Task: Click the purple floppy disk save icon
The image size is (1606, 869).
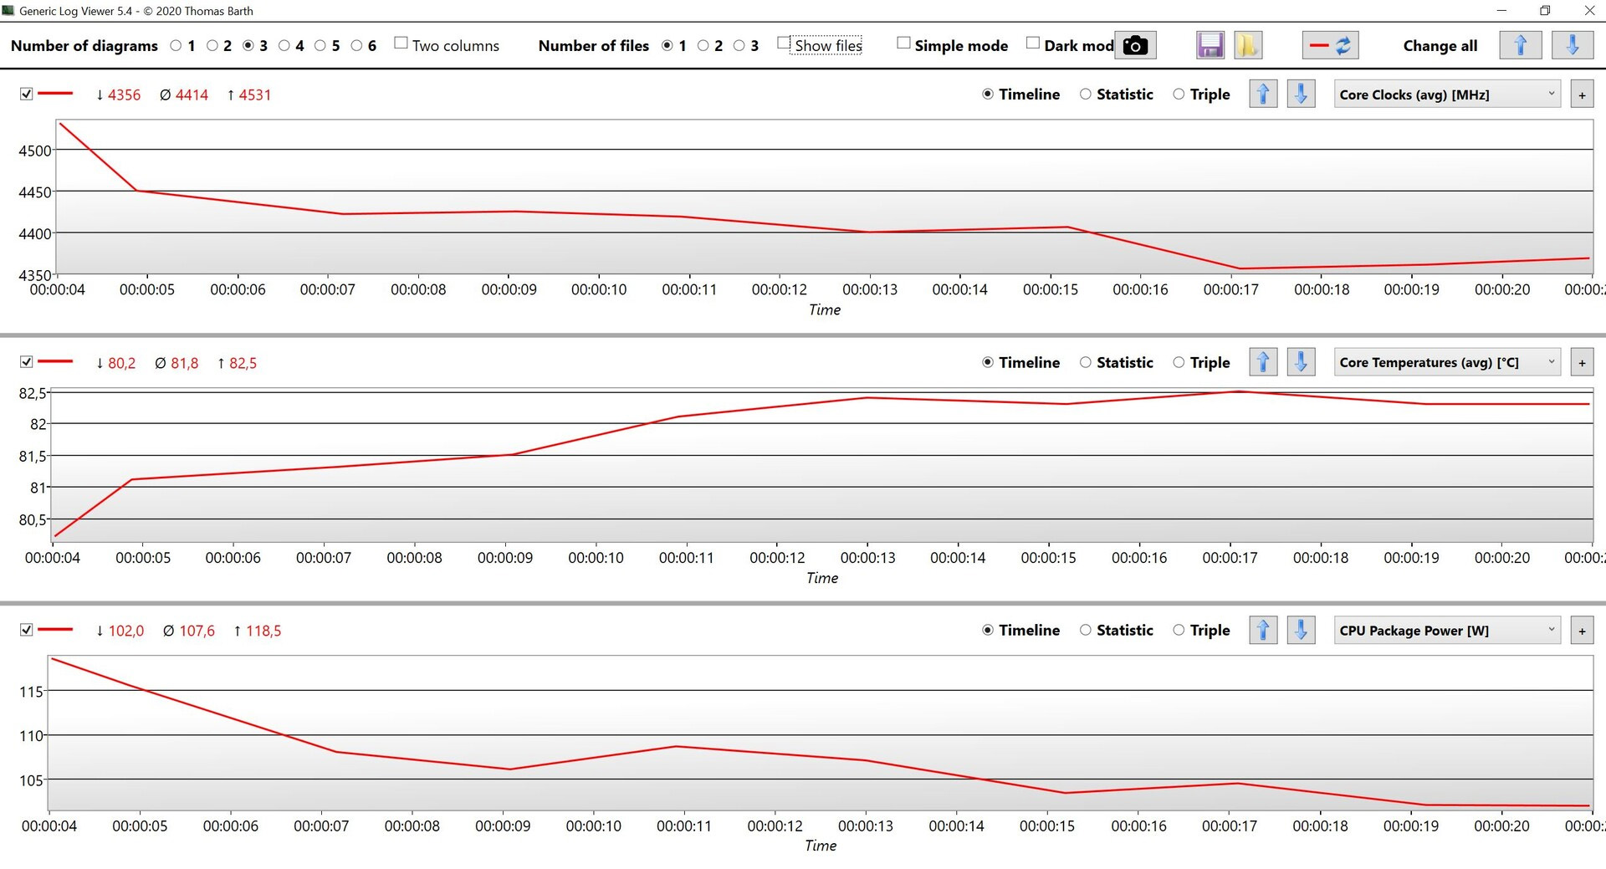Action: pos(1210,45)
